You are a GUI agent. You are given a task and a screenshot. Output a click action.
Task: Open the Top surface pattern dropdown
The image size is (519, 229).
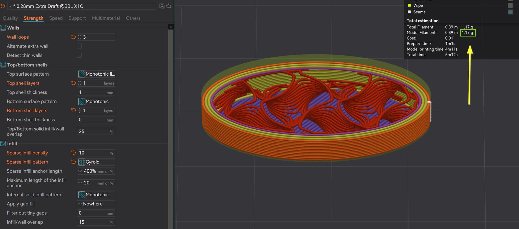96,74
